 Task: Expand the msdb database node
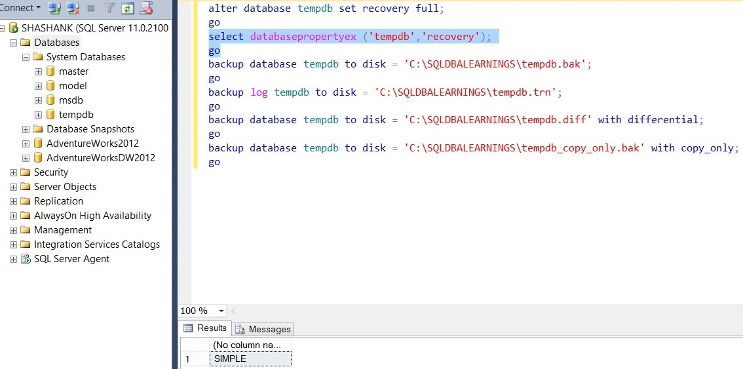click(39, 100)
